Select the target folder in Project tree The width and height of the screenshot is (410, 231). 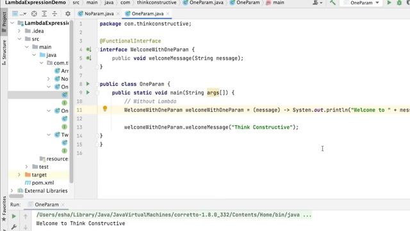coord(36,175)
